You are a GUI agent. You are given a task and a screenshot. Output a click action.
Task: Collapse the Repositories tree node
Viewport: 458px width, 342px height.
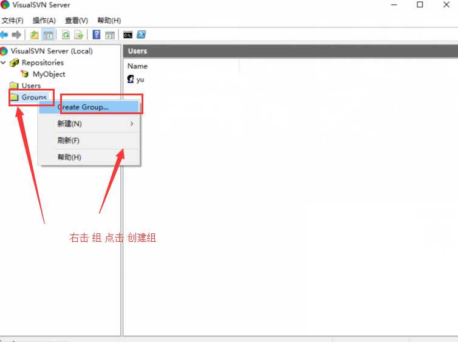click(4, 63)
